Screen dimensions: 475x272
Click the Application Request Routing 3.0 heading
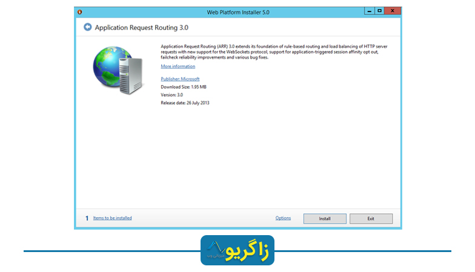coord(142,28)
